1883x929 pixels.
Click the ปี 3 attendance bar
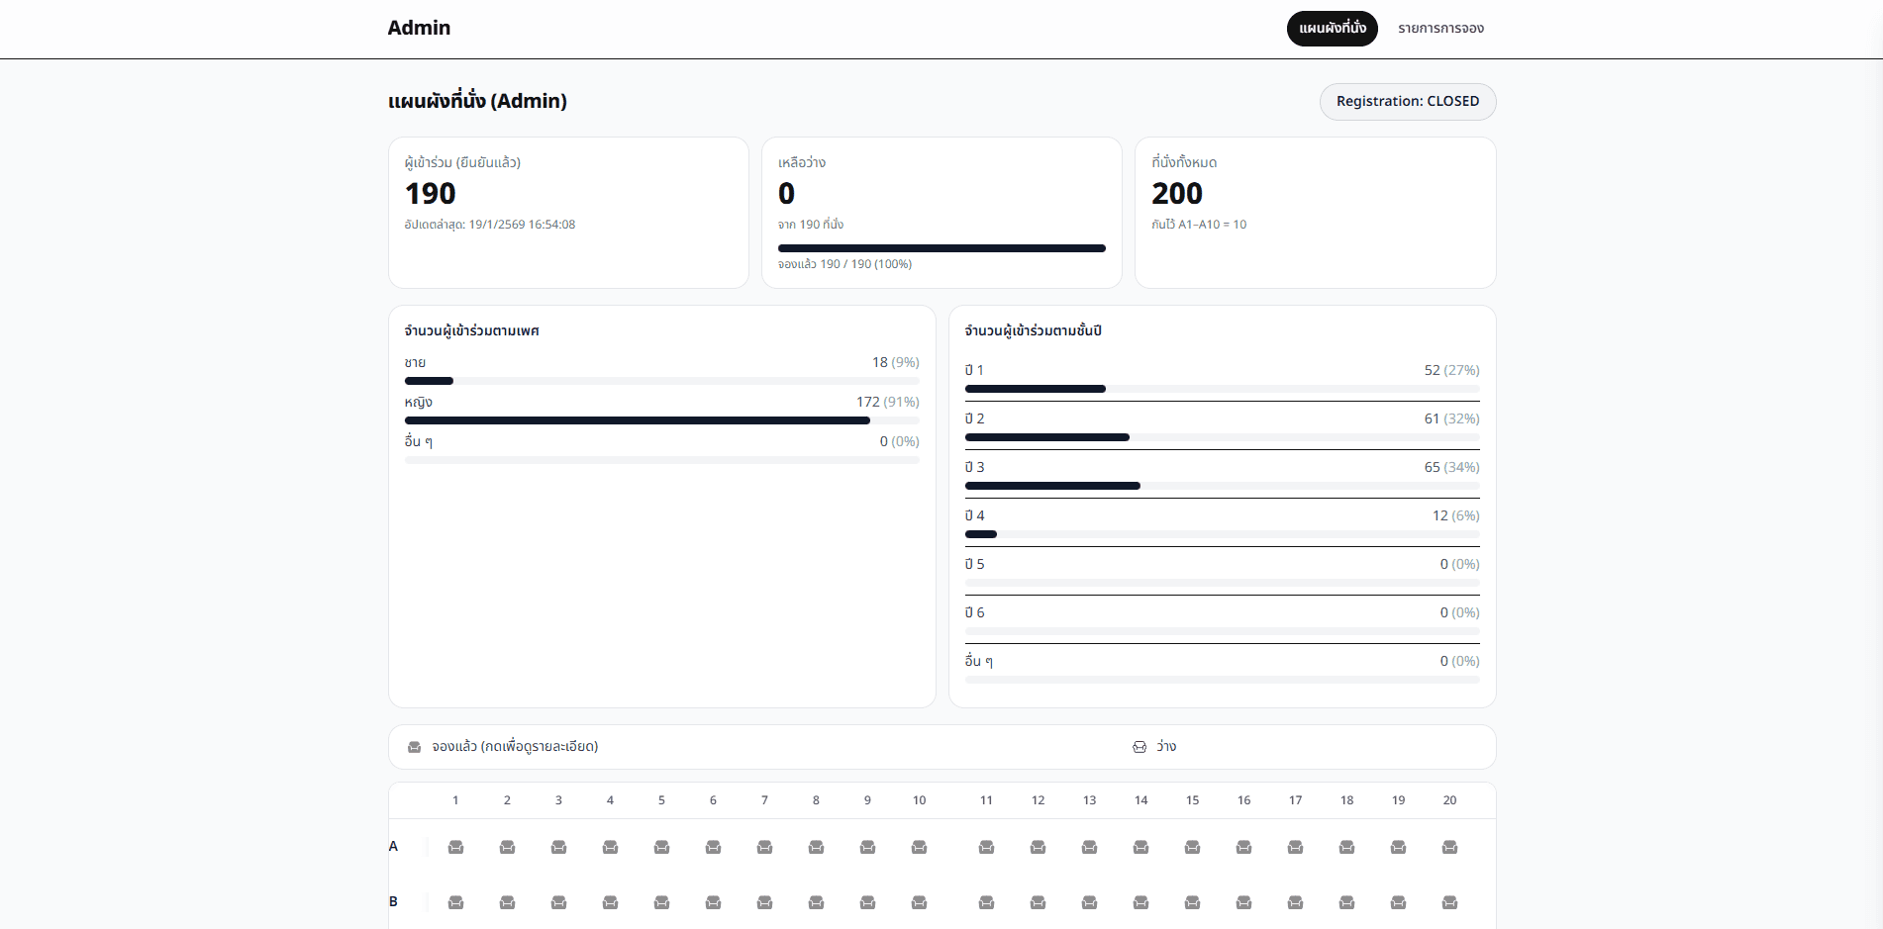pyautogui.click(x=1222, y=486)
